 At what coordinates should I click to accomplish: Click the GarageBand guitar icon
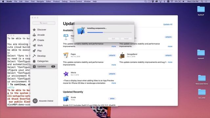point(122,55)
